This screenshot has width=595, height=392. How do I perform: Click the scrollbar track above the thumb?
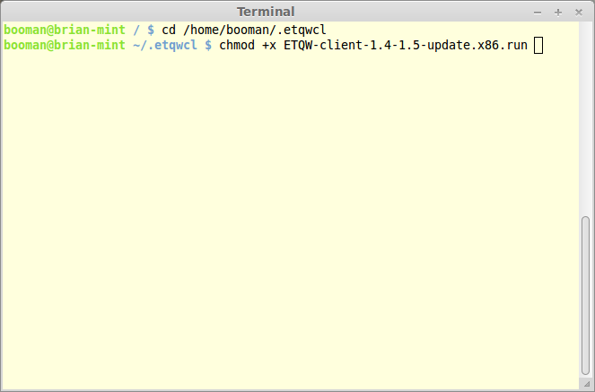pyautogui.click(x=585, y=118)
